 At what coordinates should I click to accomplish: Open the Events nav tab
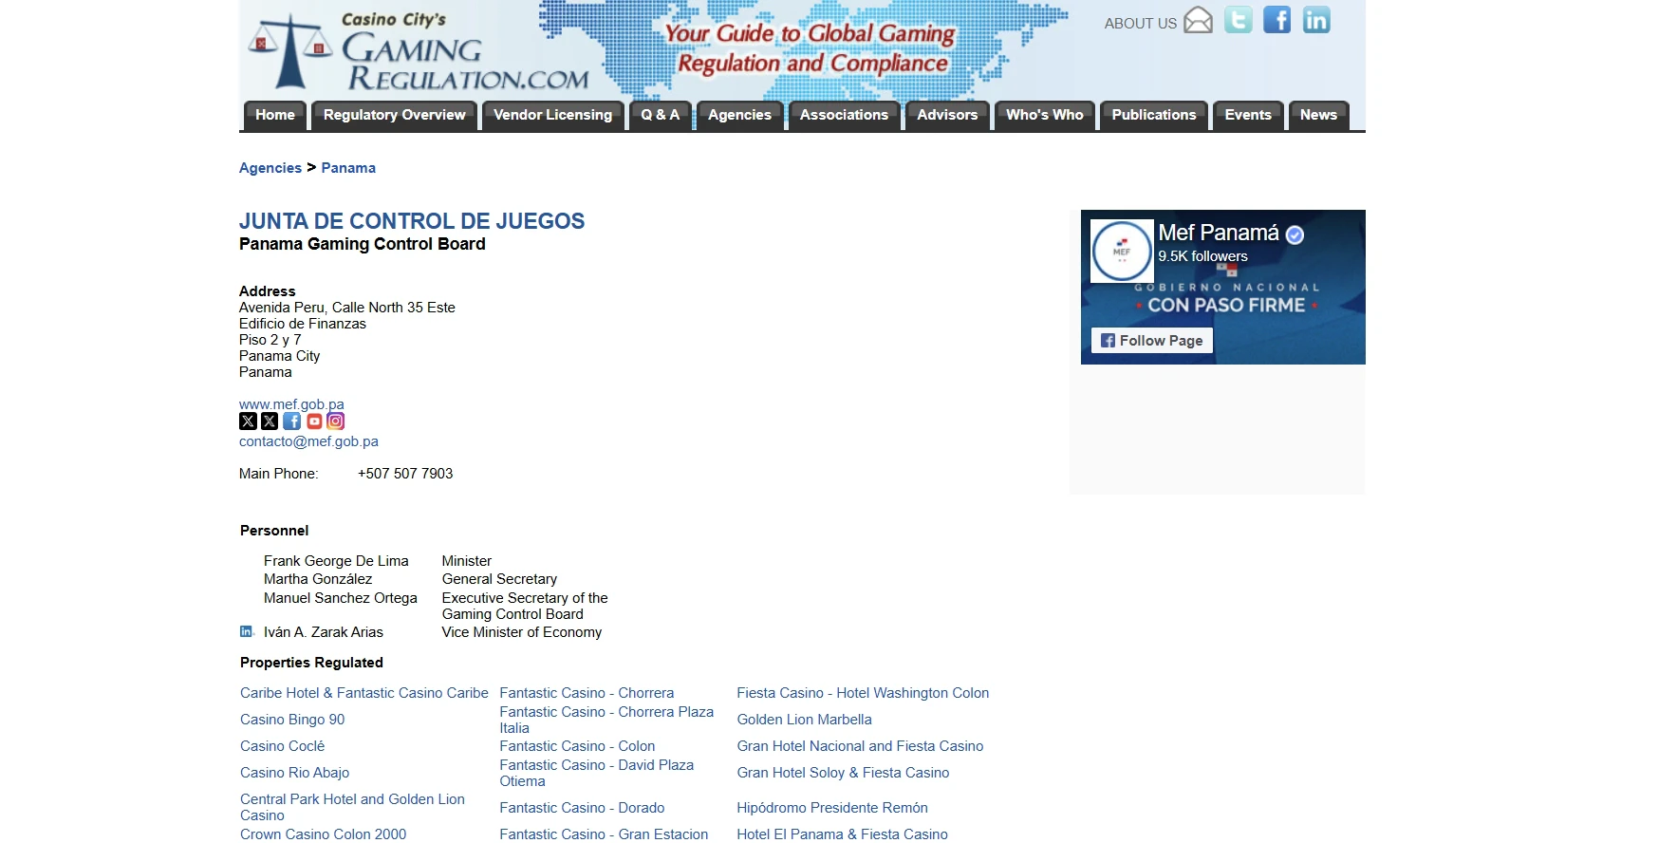click(x=1248, y=115)
